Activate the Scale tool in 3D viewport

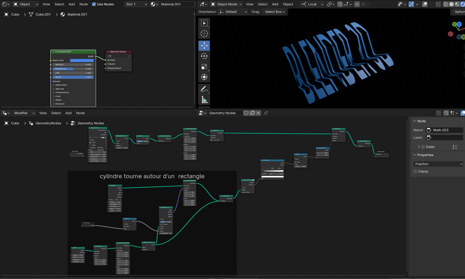pyautogui.click(x=204, y=67)
